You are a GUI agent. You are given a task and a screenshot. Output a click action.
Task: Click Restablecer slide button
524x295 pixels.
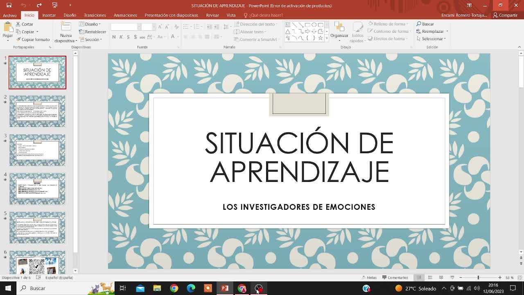93,32
